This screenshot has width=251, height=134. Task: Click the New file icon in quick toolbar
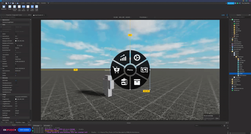click(x=6, y=3)
